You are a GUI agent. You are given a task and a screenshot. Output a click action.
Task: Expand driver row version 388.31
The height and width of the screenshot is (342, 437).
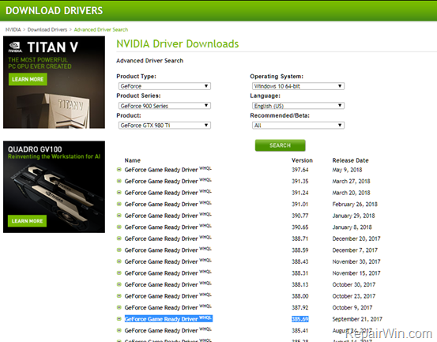pos(119,273)
